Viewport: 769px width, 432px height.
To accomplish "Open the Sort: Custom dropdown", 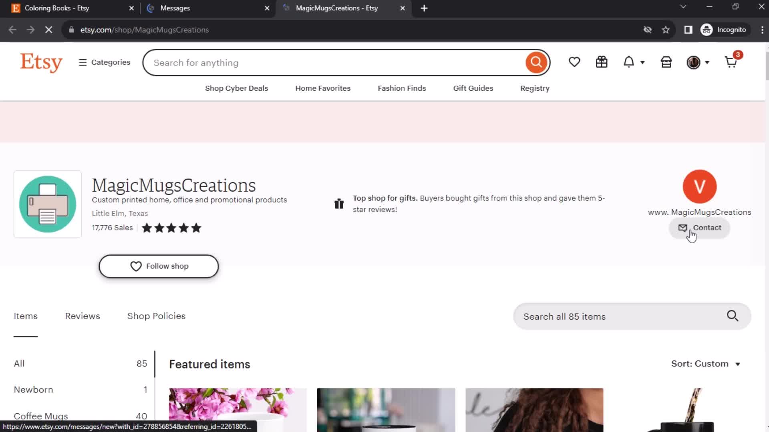I will pos(706,364).
